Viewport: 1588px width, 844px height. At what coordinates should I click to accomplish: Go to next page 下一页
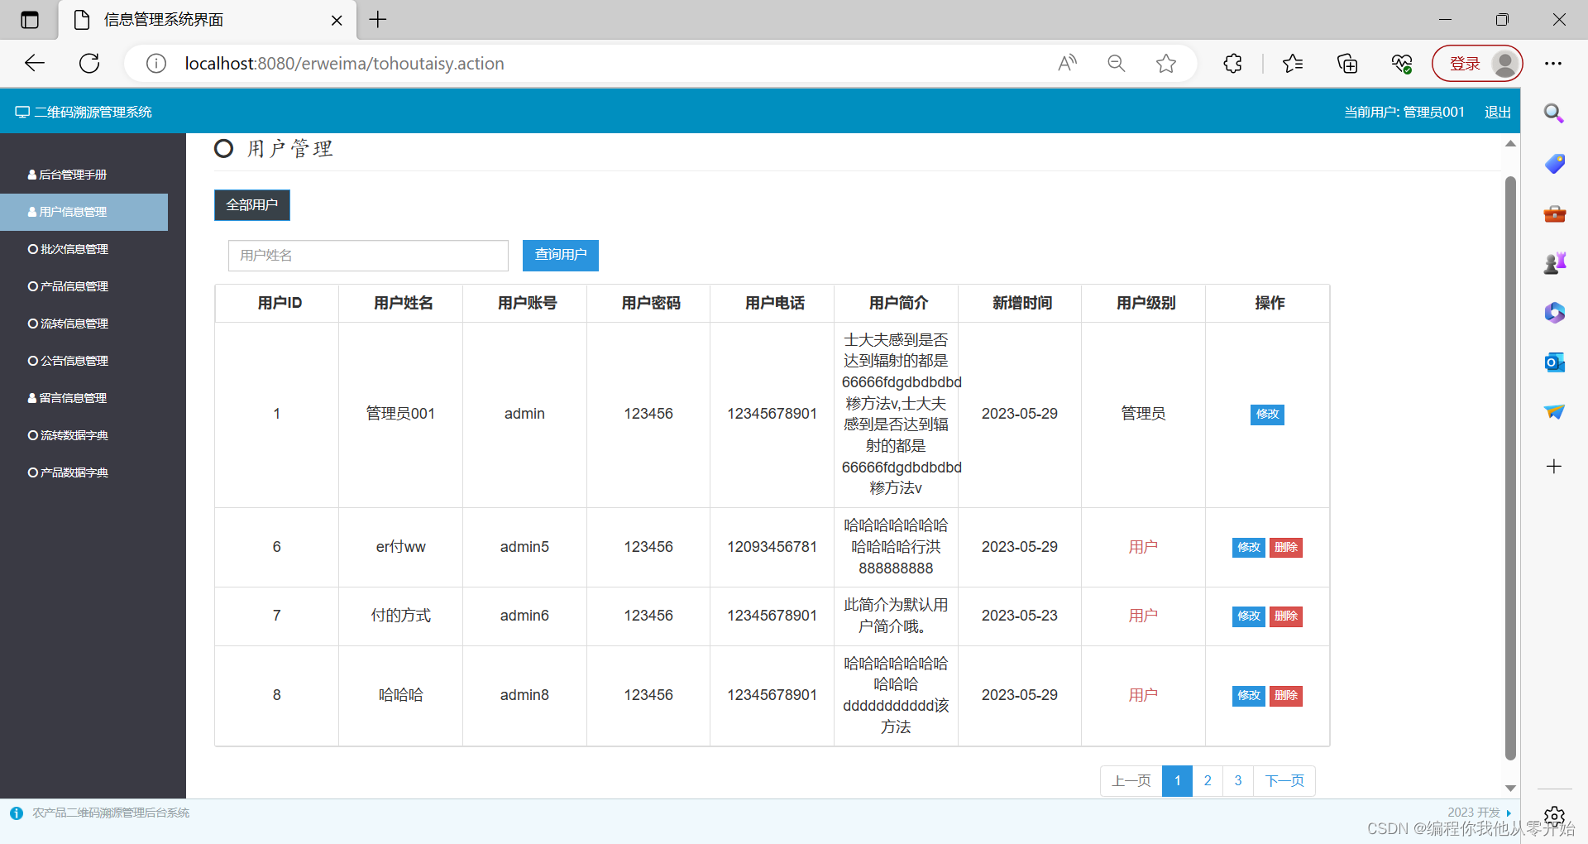[x=1284, y=781]
